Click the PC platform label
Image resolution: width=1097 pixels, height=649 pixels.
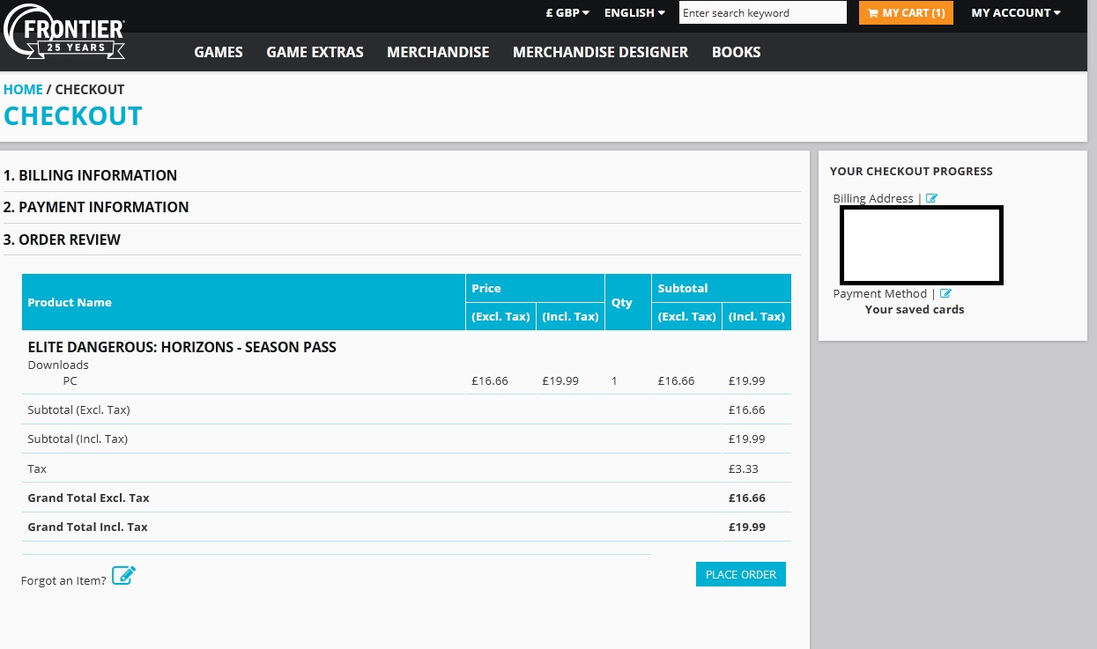pos(70,381)
